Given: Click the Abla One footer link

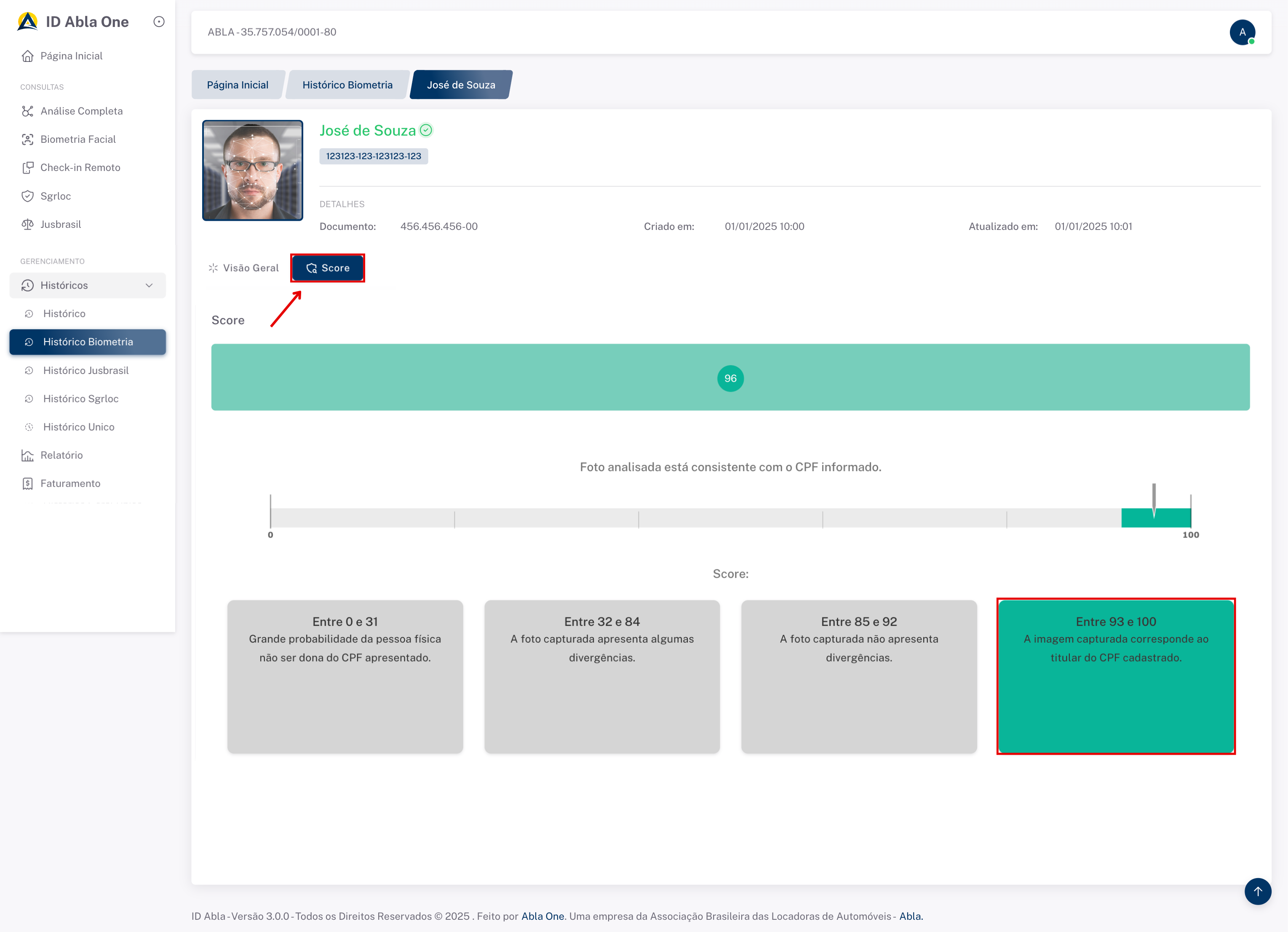Looking at the screenshot, I should point(542,916).
